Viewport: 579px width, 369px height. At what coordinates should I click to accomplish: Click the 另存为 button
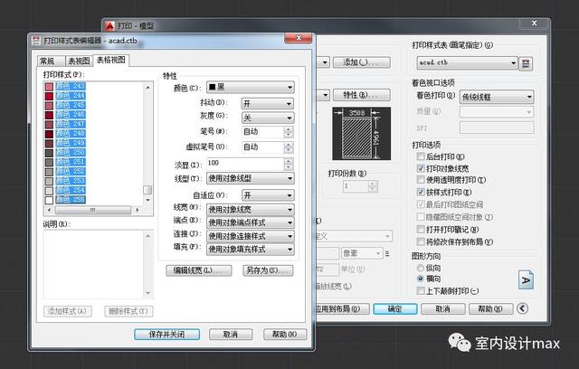pyautogui.click(x=268, y=270)
